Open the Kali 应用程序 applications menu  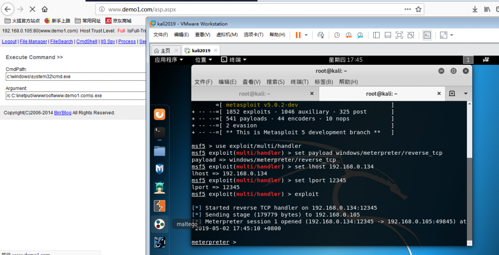(169, 60)
